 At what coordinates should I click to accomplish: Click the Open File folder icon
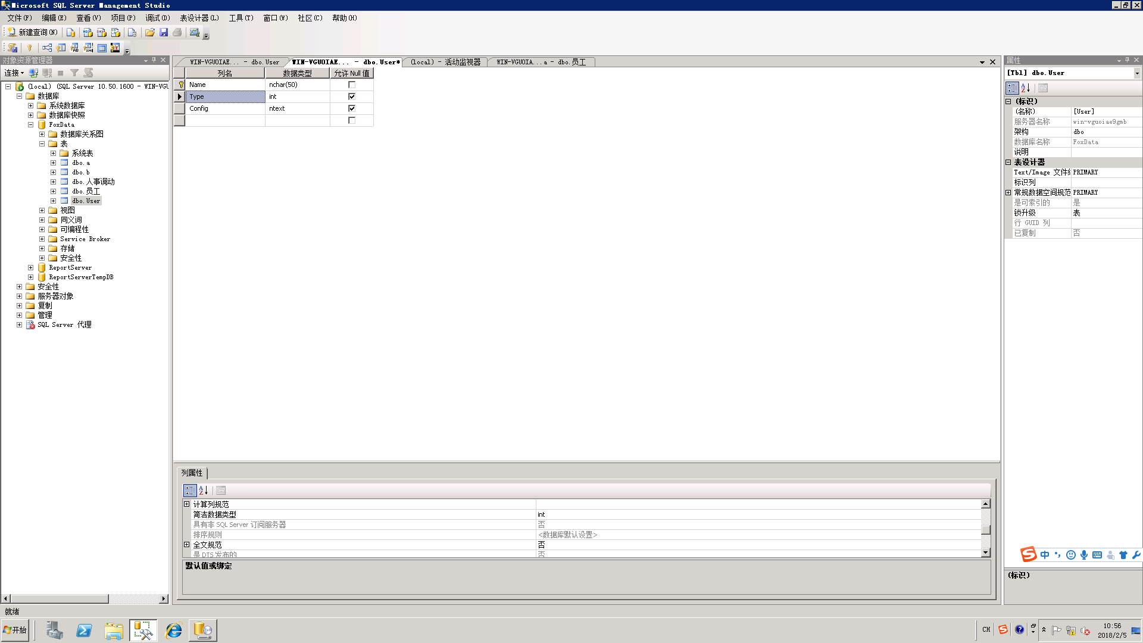(x=149, y=32)
